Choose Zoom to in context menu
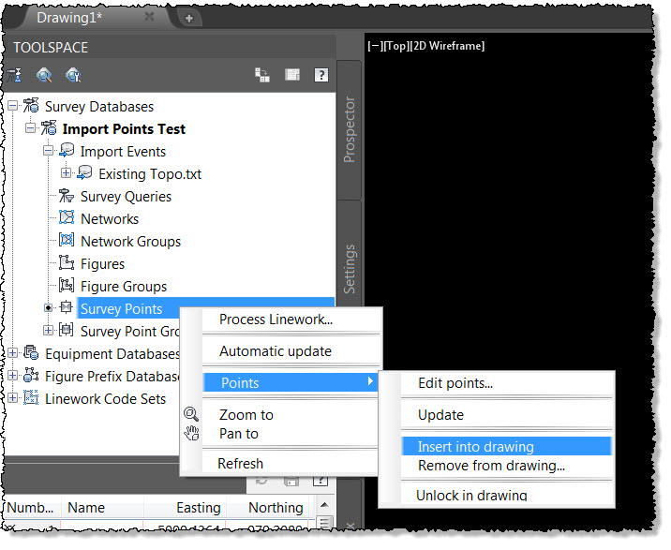 [291, 415]
